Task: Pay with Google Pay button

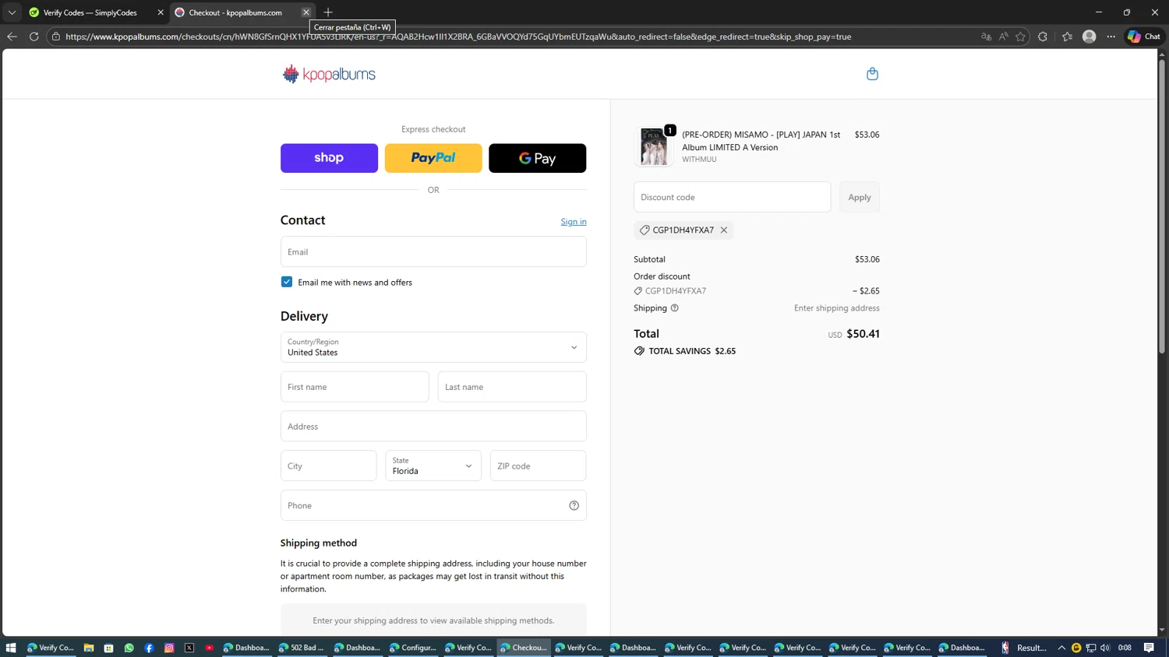Action: pos(537,158)
